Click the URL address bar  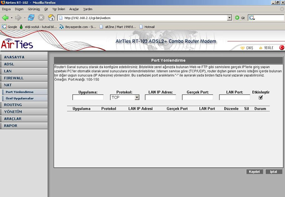(x=142, y=18)
